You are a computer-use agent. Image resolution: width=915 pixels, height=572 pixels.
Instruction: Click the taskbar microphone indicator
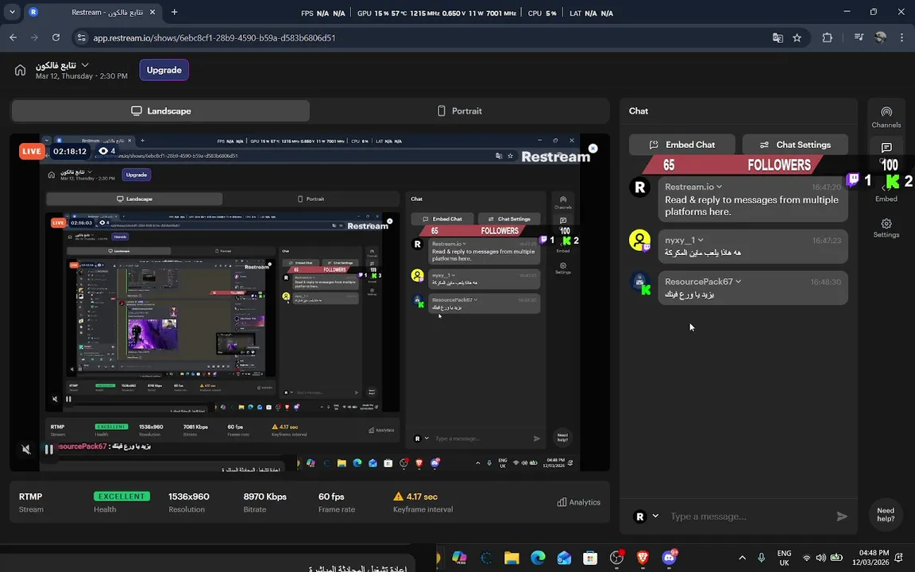click(761, 558)
